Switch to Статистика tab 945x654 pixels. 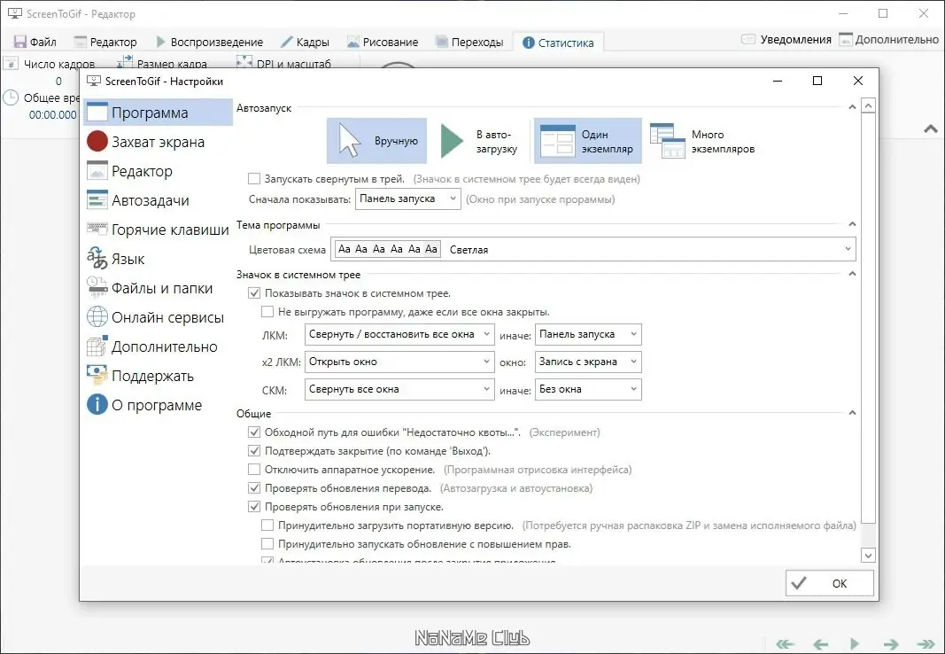558,43
